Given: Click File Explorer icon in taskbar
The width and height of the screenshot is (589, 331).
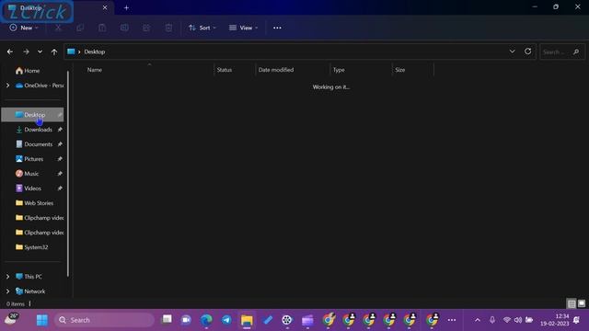Looking at the screenshot, I should click(x=247, y=320).
